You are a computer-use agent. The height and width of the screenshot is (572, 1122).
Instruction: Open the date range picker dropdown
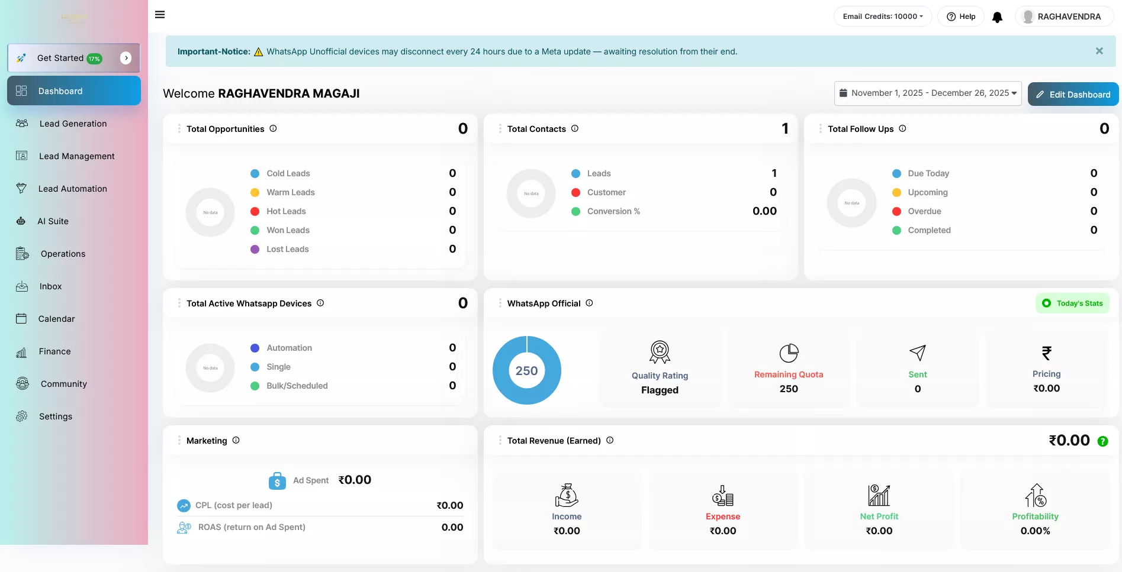[927, 93]
